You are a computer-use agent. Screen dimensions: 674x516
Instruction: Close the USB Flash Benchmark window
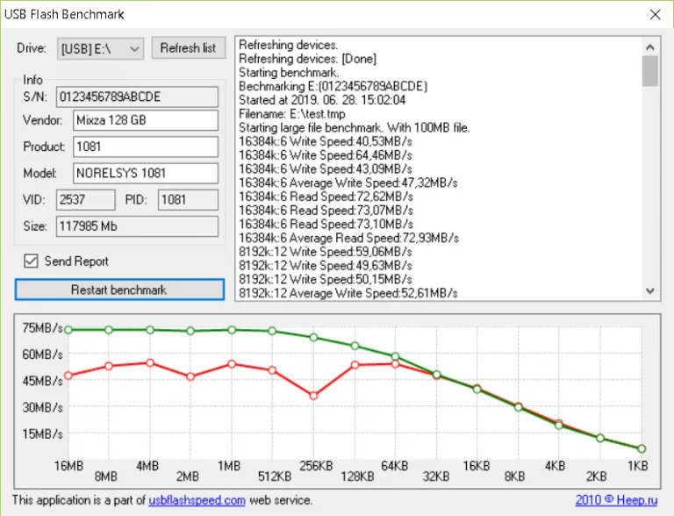tap(654, 14)
